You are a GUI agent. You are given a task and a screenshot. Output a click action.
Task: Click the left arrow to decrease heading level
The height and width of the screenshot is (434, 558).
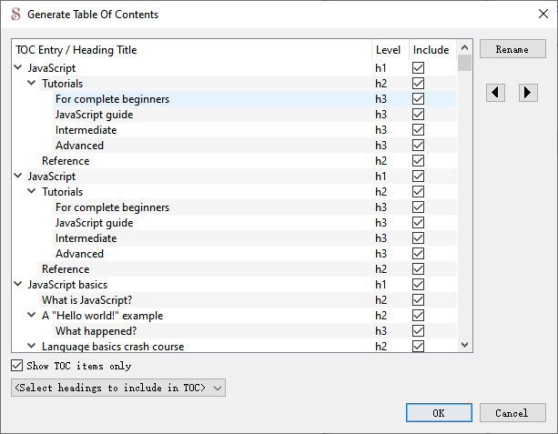click(x=495, y=93)
